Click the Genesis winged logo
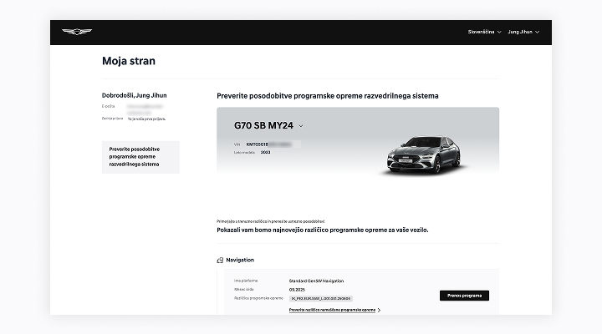Viewport: 602px width, 334px height. click(x=77, y=32)
